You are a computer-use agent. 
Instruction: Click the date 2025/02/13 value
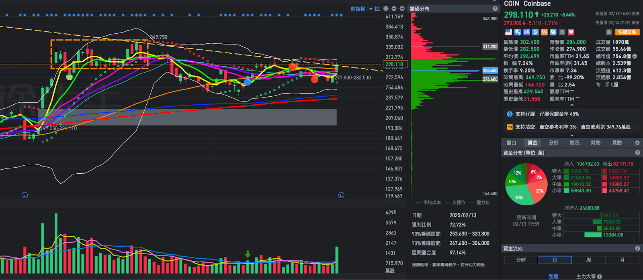click(463, 215)
